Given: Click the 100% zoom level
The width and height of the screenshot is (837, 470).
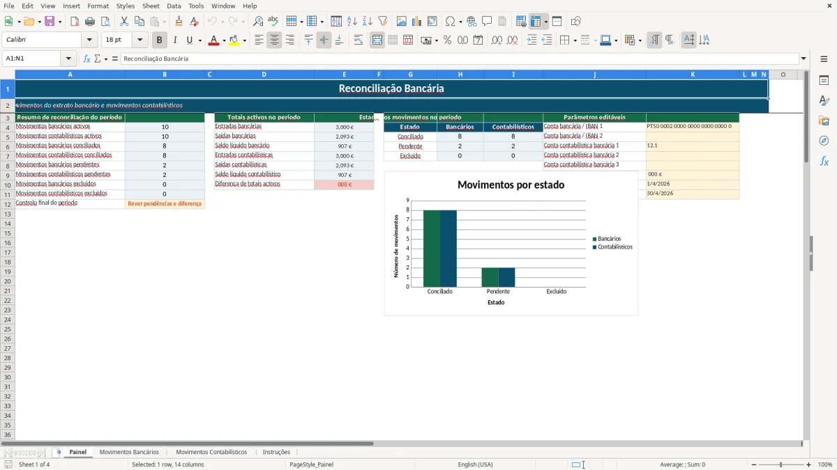Looking at the screenshot, I should tap(825, 464).
